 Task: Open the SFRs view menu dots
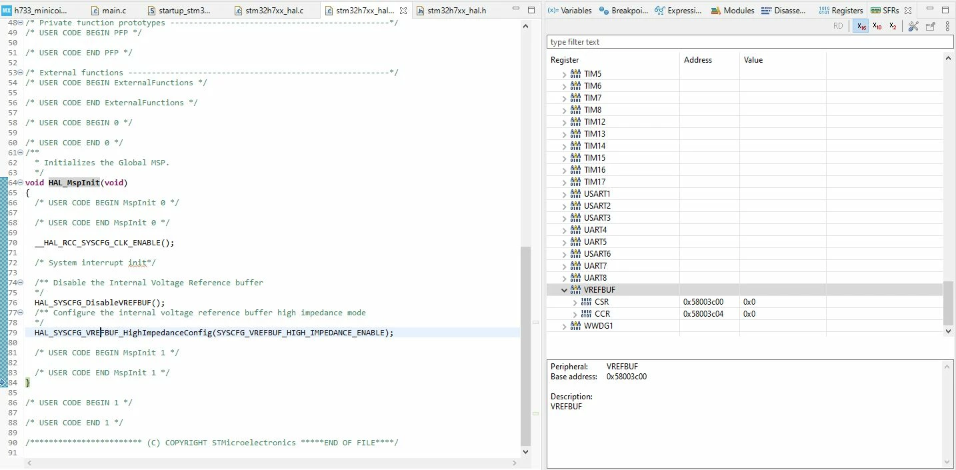[947, 26]
